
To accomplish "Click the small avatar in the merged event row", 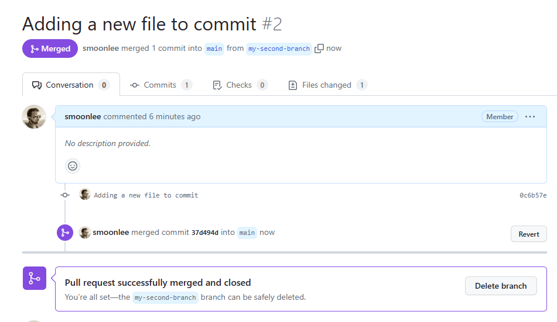I will tap(84, 233).
